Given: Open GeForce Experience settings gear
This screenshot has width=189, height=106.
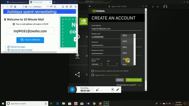Looking at the screenshot, I should pyautogui.click(x=157, y=7).
